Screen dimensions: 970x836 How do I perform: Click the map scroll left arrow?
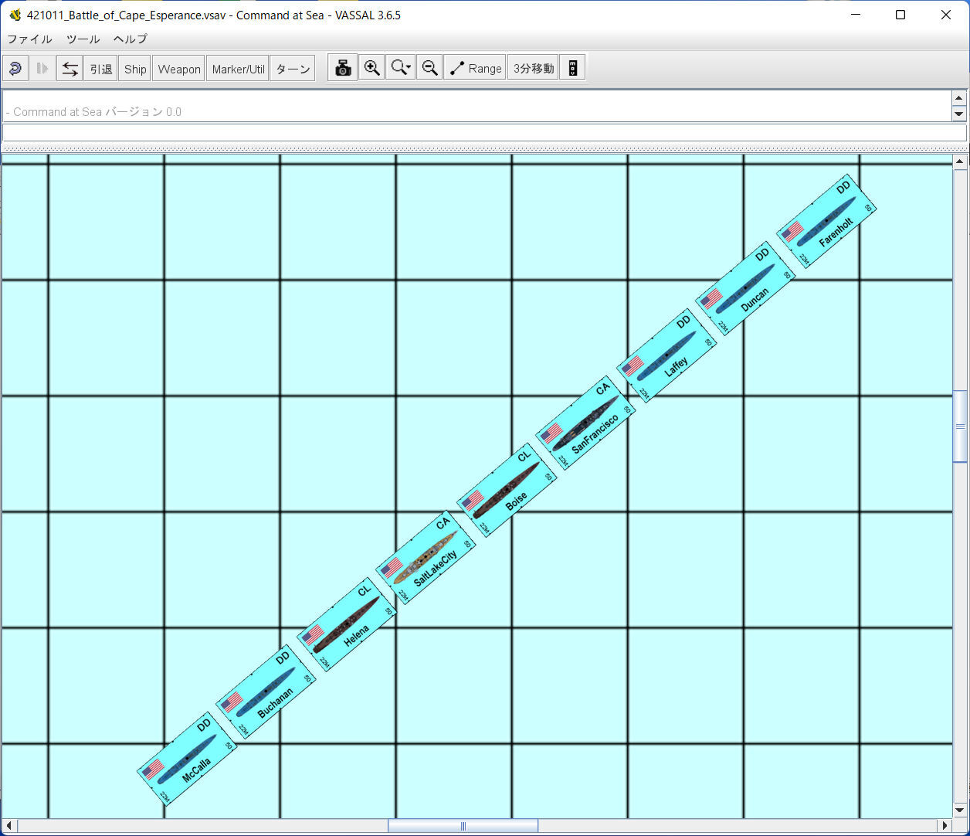pos(8,826)
